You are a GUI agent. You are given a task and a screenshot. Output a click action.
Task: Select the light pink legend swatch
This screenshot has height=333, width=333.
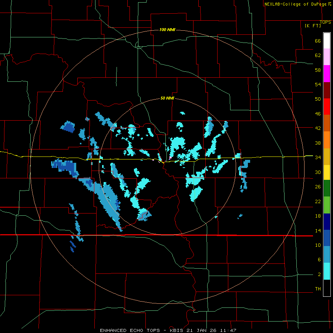pyautogui.click(x=327, y=57)
